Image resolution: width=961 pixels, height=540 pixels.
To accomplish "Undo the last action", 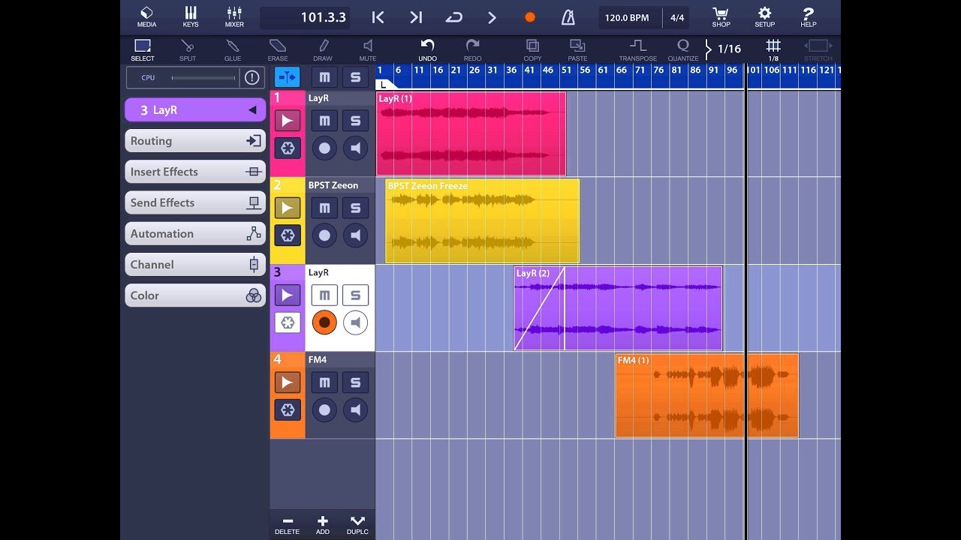I will [427, 50].
